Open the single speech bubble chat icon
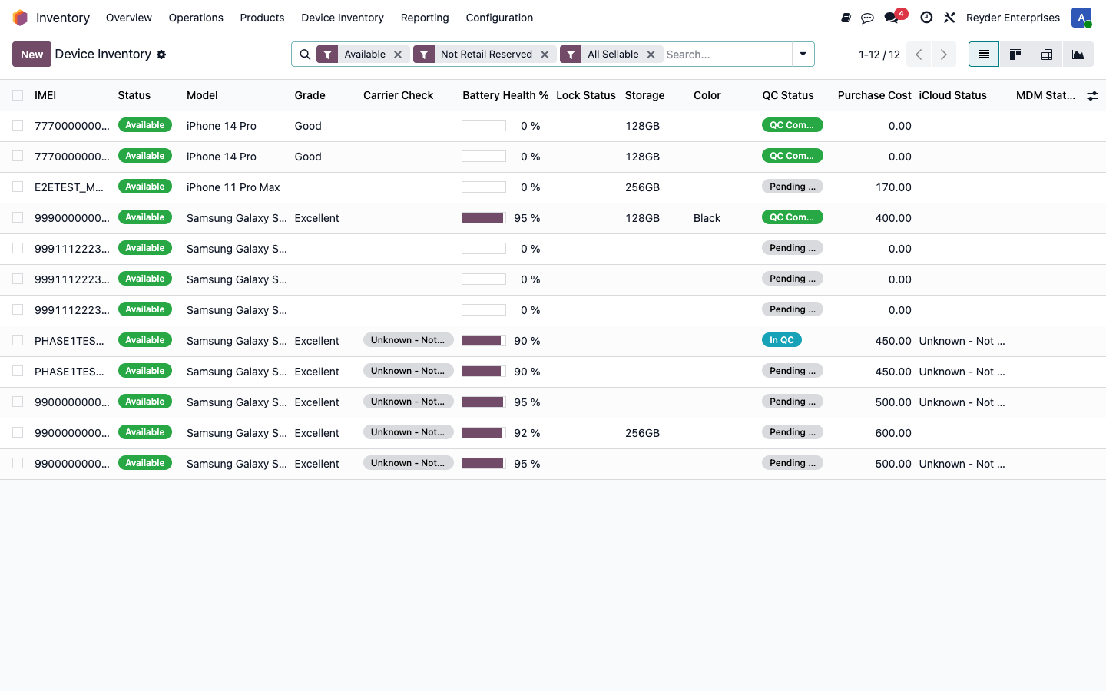Image resolution: width=1106 pixels, height=691 pixels. pyautogui.click(x=867, y=18)
